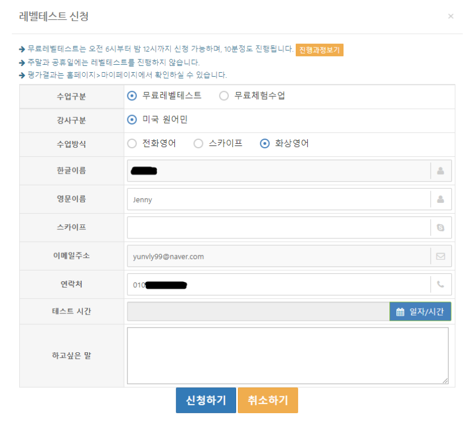
Task: Click the arrow icon before 주말과 공휴일 notice
Action: pyautogui.click(x=22, y=63)
